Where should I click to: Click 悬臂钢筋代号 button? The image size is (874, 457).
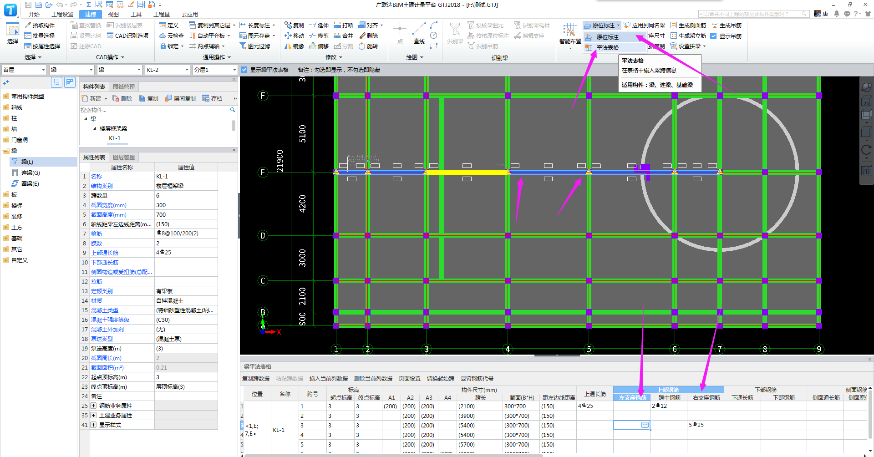point(477,378)
